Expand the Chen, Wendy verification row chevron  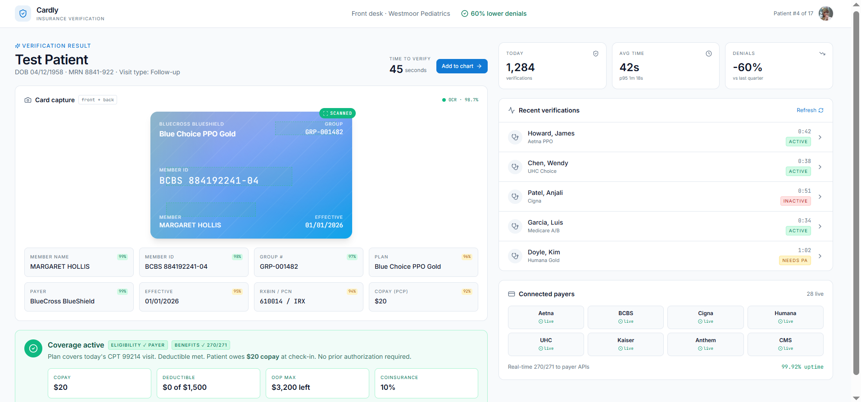(x=820, y=167)
